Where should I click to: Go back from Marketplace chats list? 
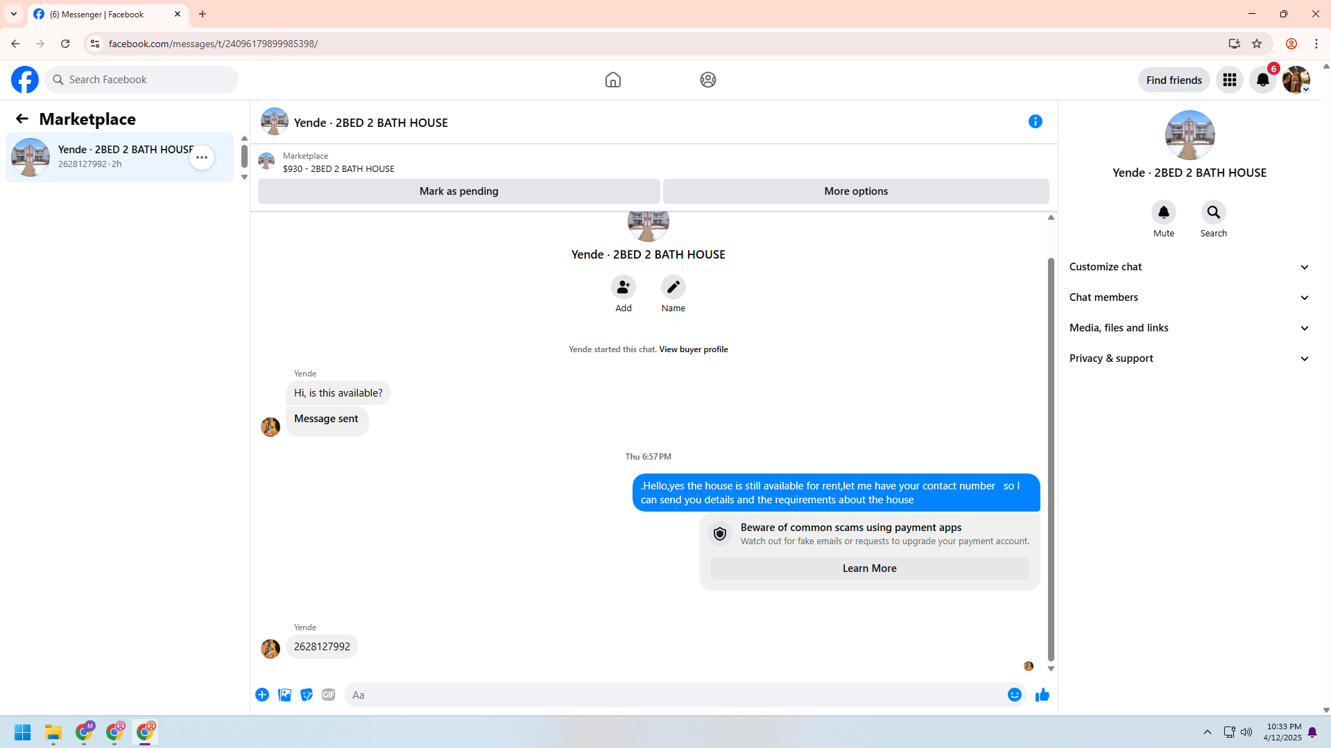22,119
